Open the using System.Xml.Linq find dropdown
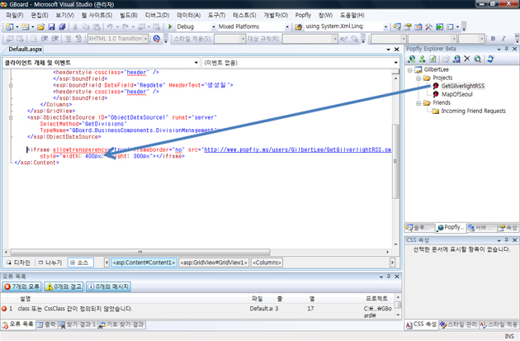The image size is (520, 341). pos(385,26)
